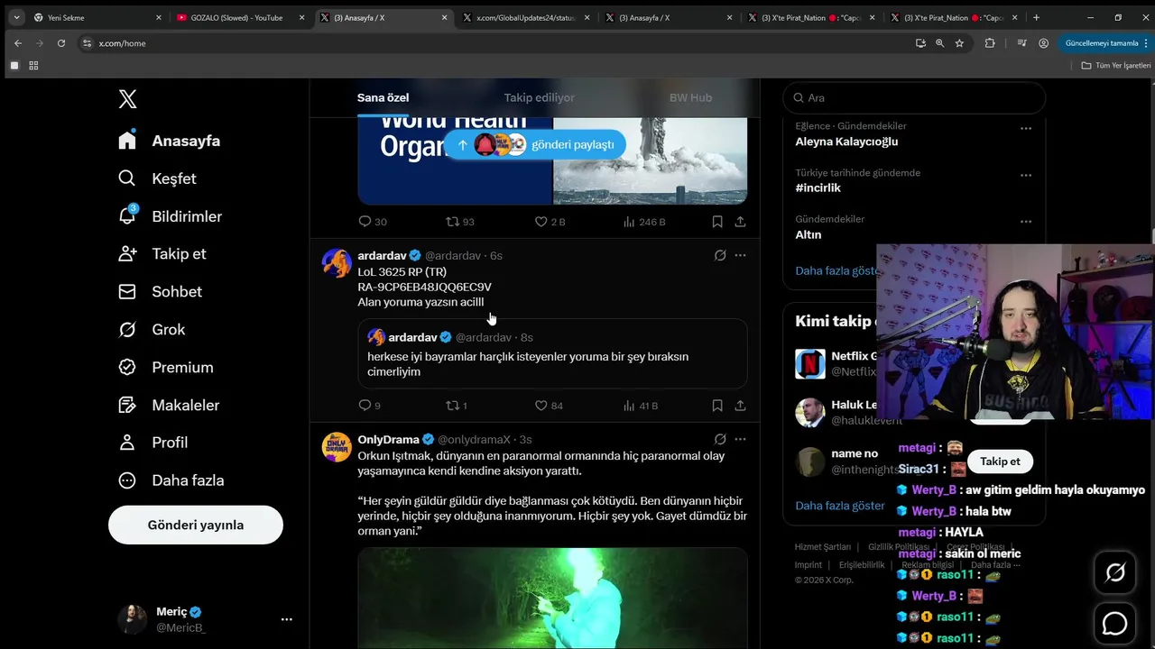Open floating chat messages button
Image resolution: width=1155 pixels, height=649 pixels.
click(1115, 624)
